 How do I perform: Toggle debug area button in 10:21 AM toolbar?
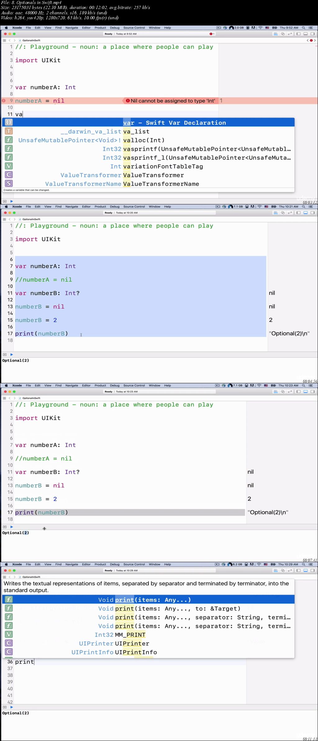306,213
